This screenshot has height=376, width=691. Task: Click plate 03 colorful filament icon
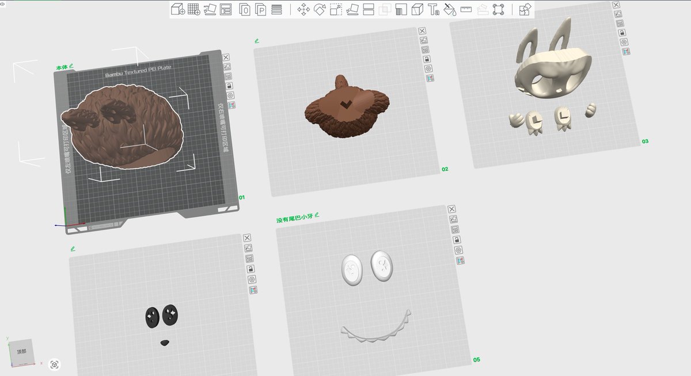tap(626, 51)
